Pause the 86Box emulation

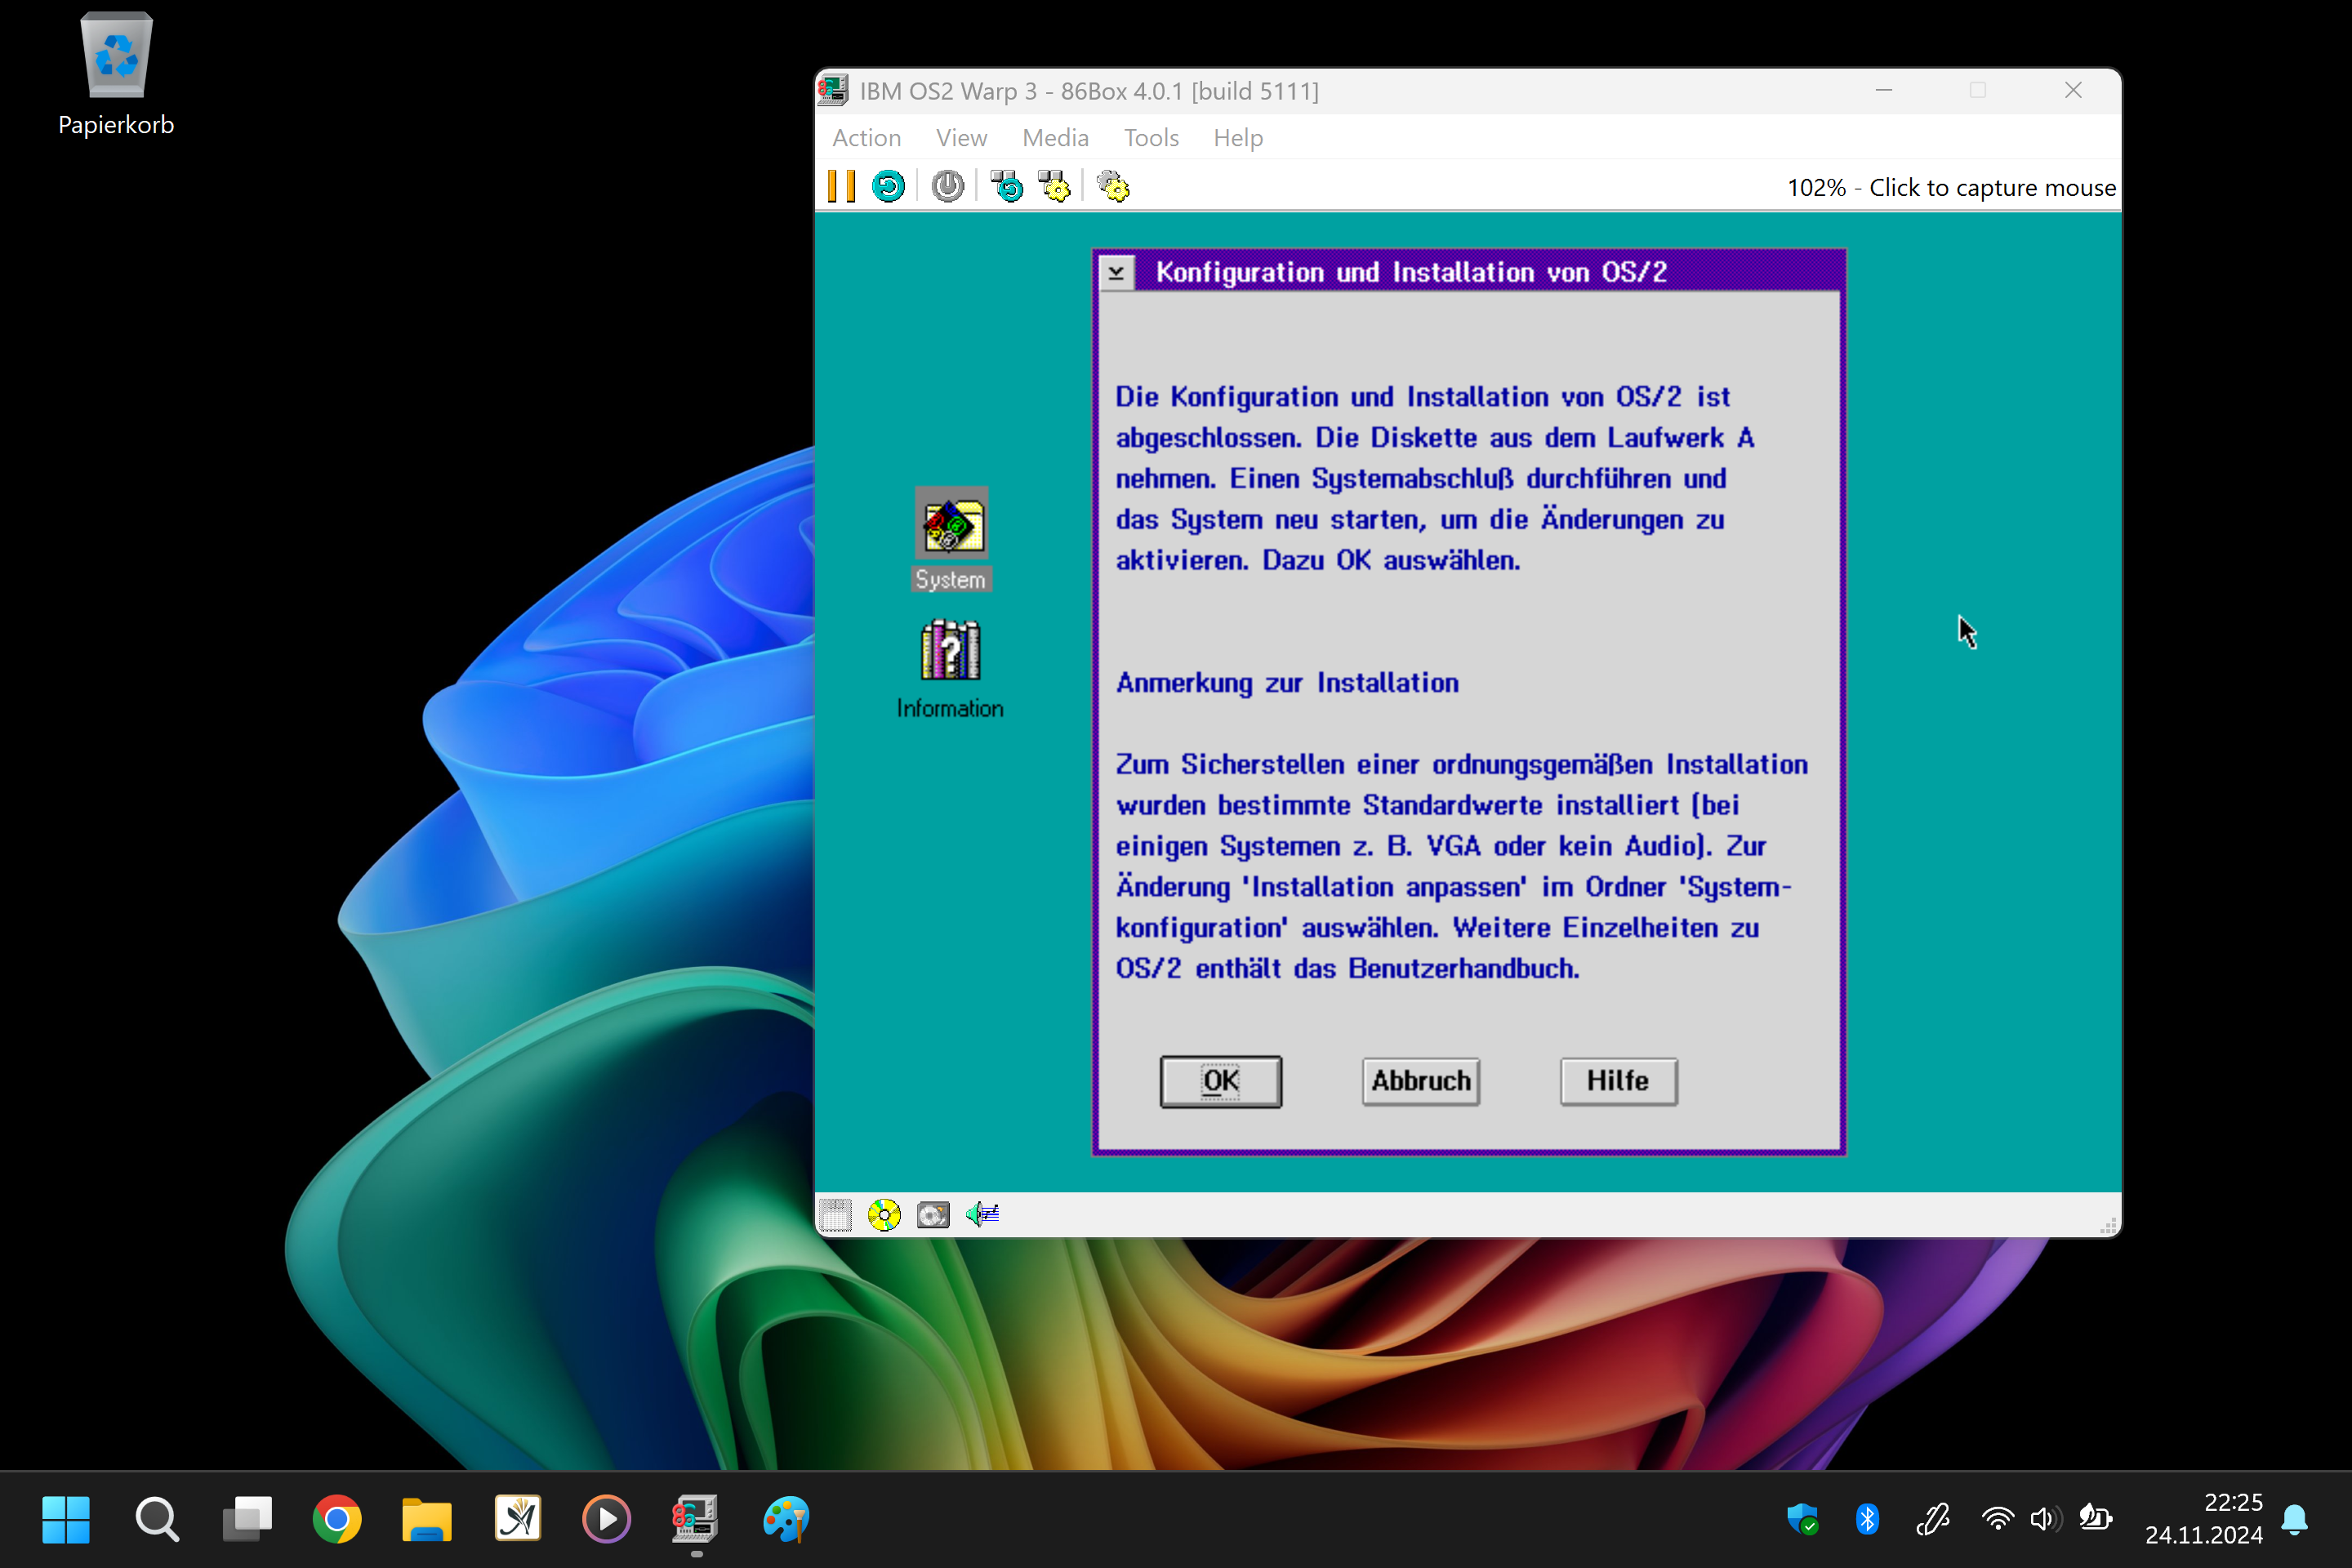pyautogui.click(x=841, y=187)
